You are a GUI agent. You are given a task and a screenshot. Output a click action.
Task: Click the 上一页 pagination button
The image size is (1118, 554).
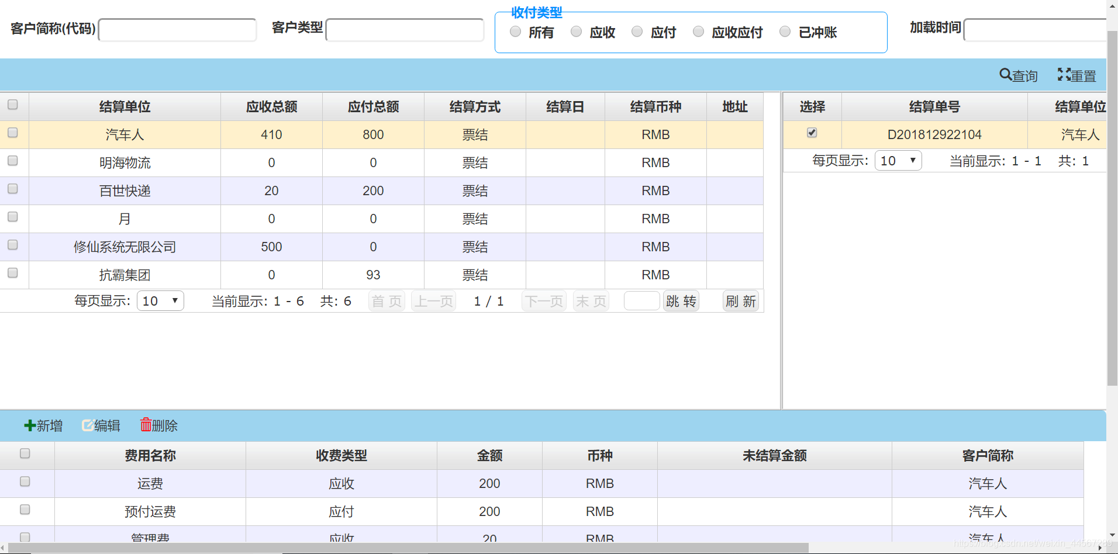433,301
